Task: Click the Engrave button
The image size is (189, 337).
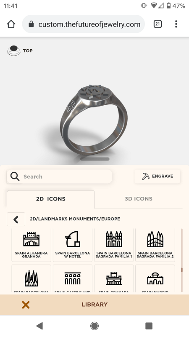Action: [x=157, y=176]
